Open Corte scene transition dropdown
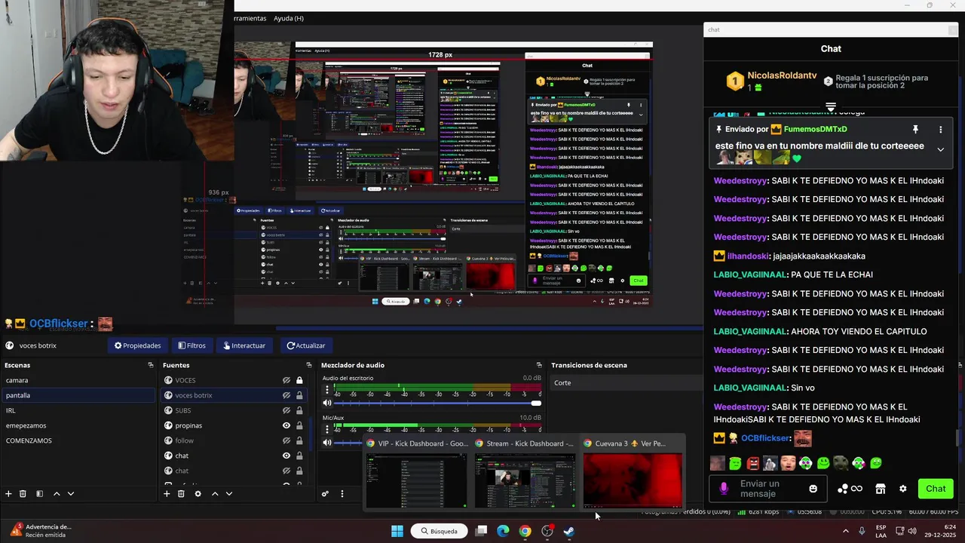The width and height of the screenshot is (965, 543). [626, 383]
